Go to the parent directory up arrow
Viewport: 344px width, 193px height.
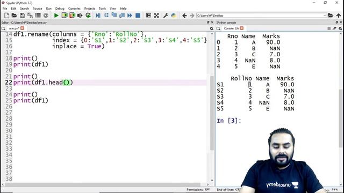click(x=339, y=16)
